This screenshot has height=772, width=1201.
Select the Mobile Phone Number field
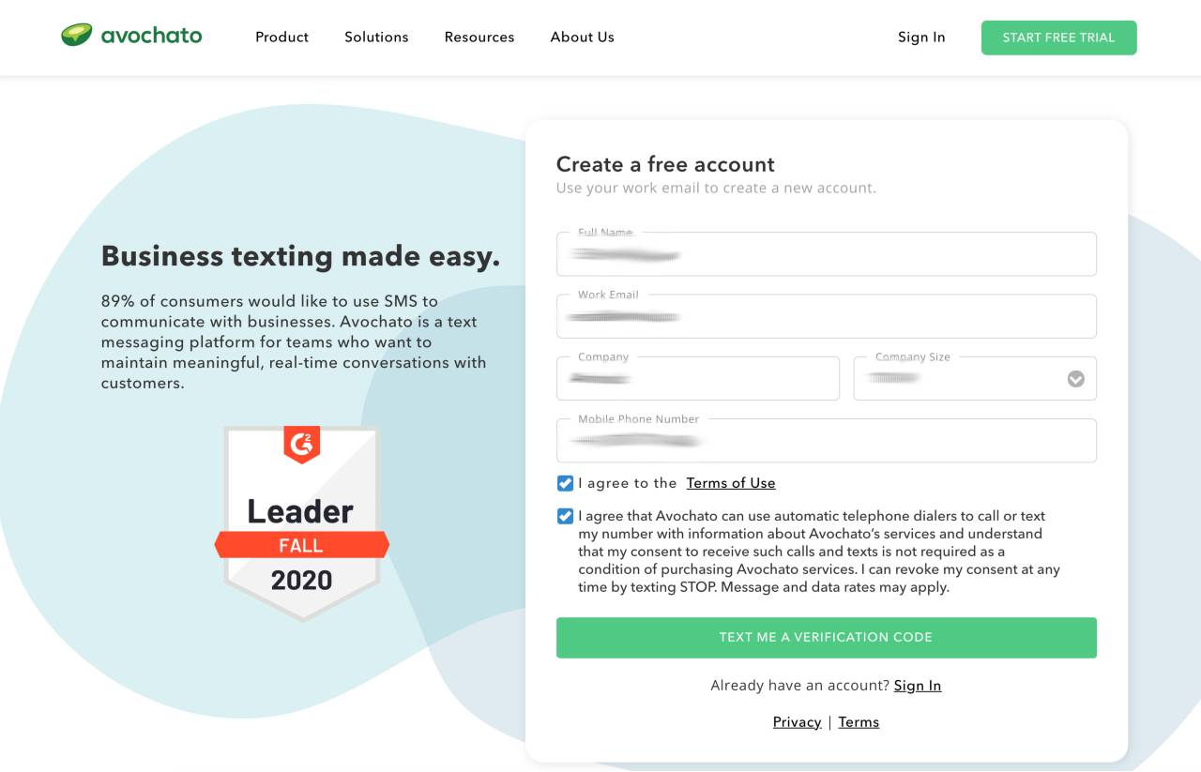[826, 440]
